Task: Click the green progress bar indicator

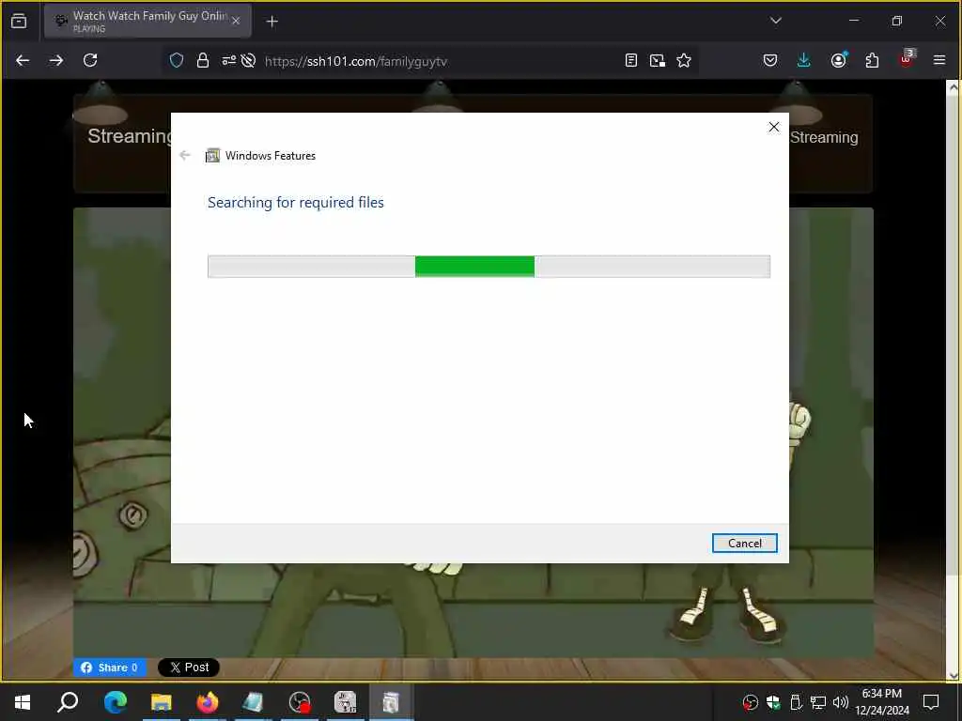Action: coord(474,267)
